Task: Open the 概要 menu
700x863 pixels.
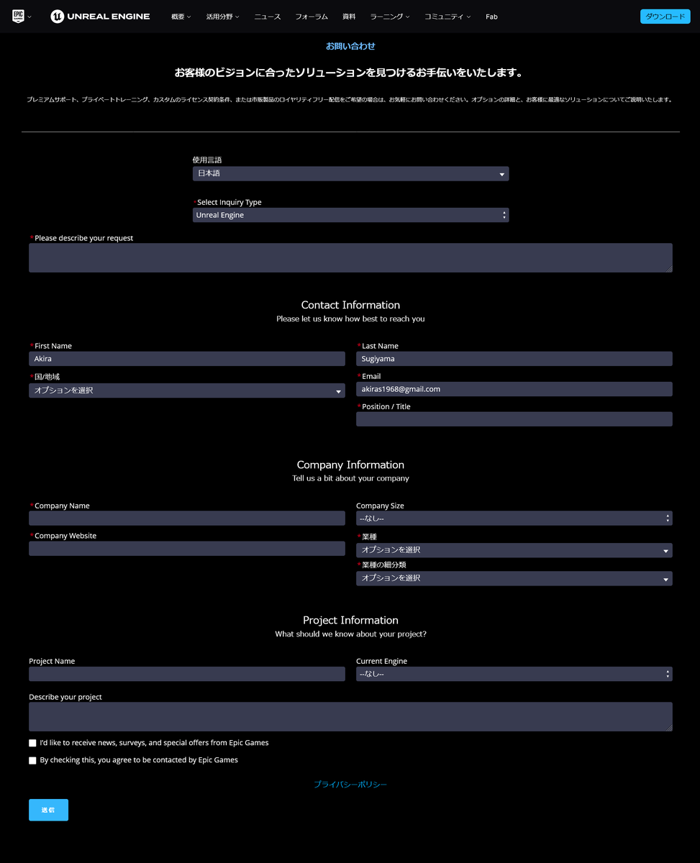Action: pos(181,17)
